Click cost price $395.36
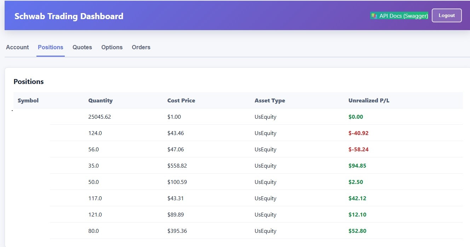The image size is (470, 247). 177,231
